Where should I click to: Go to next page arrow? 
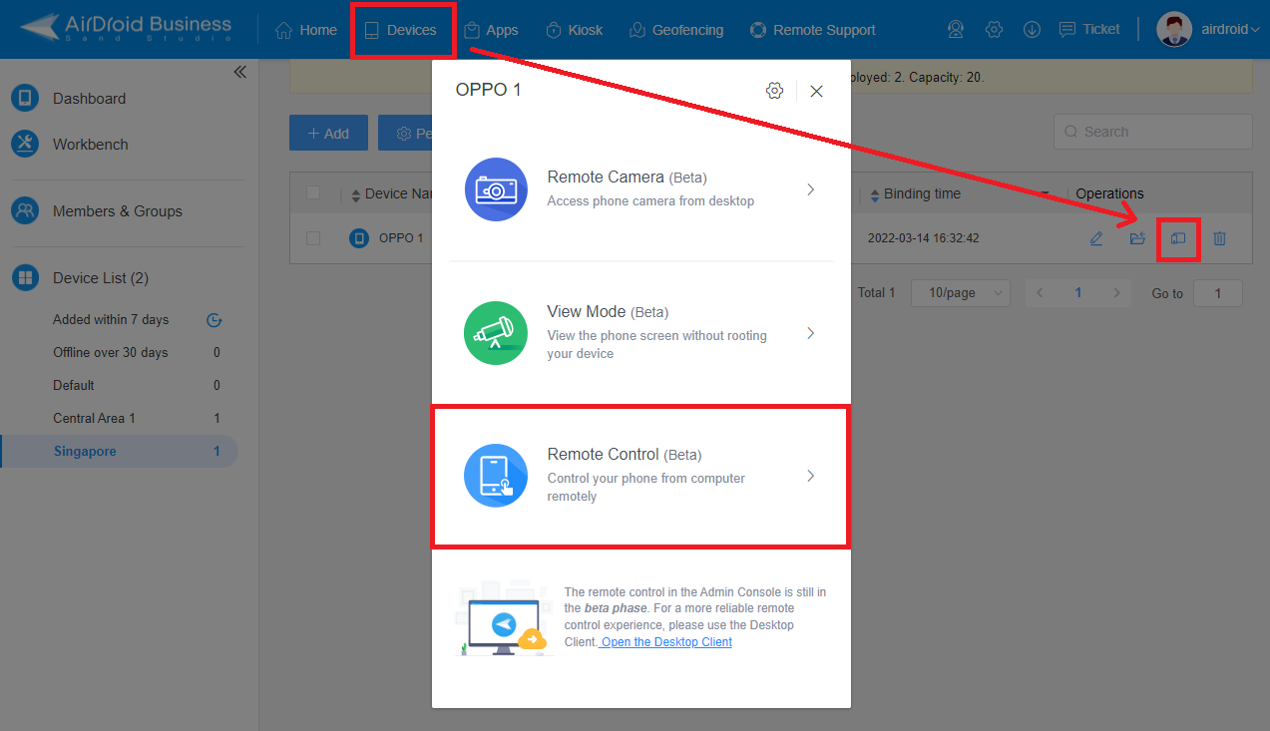coord(1117,293)
